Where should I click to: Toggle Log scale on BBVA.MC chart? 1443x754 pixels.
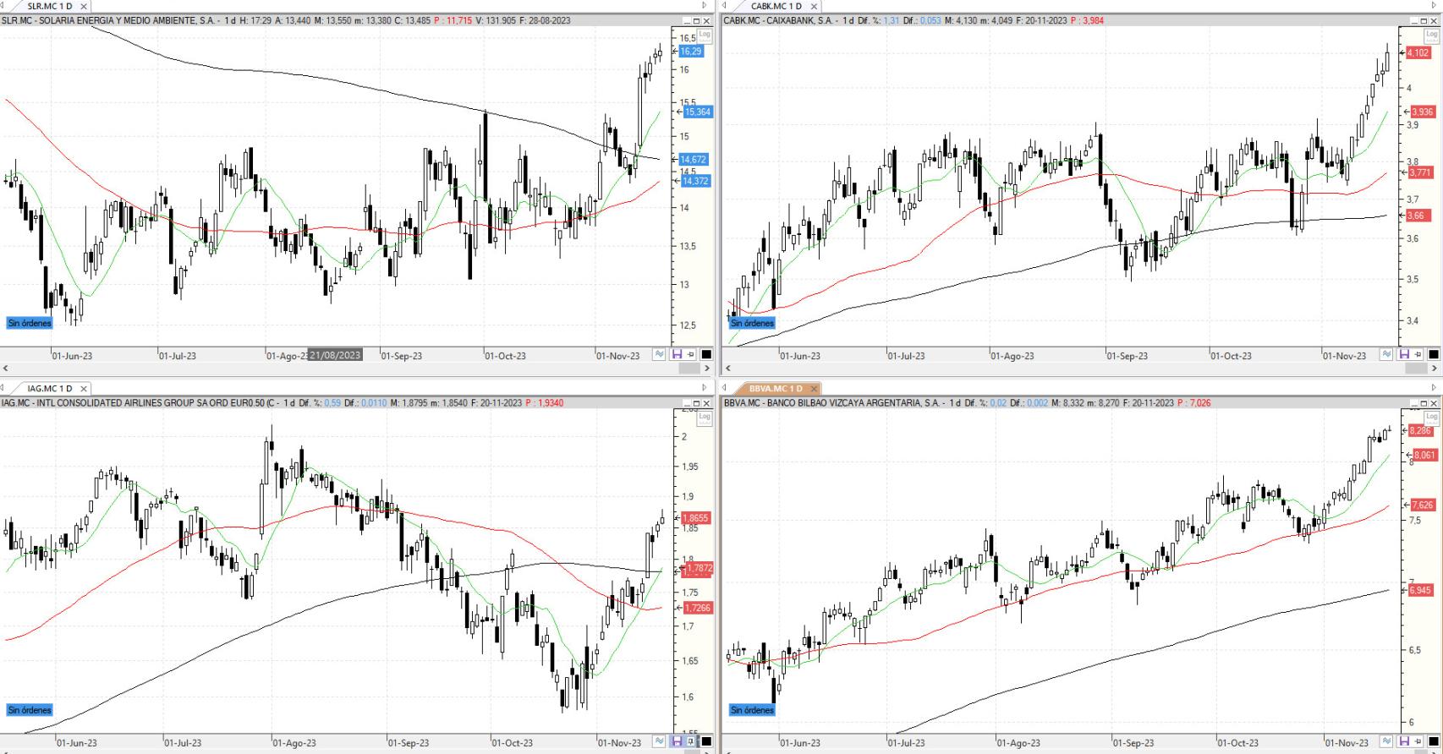click(x=1431, y=417)
